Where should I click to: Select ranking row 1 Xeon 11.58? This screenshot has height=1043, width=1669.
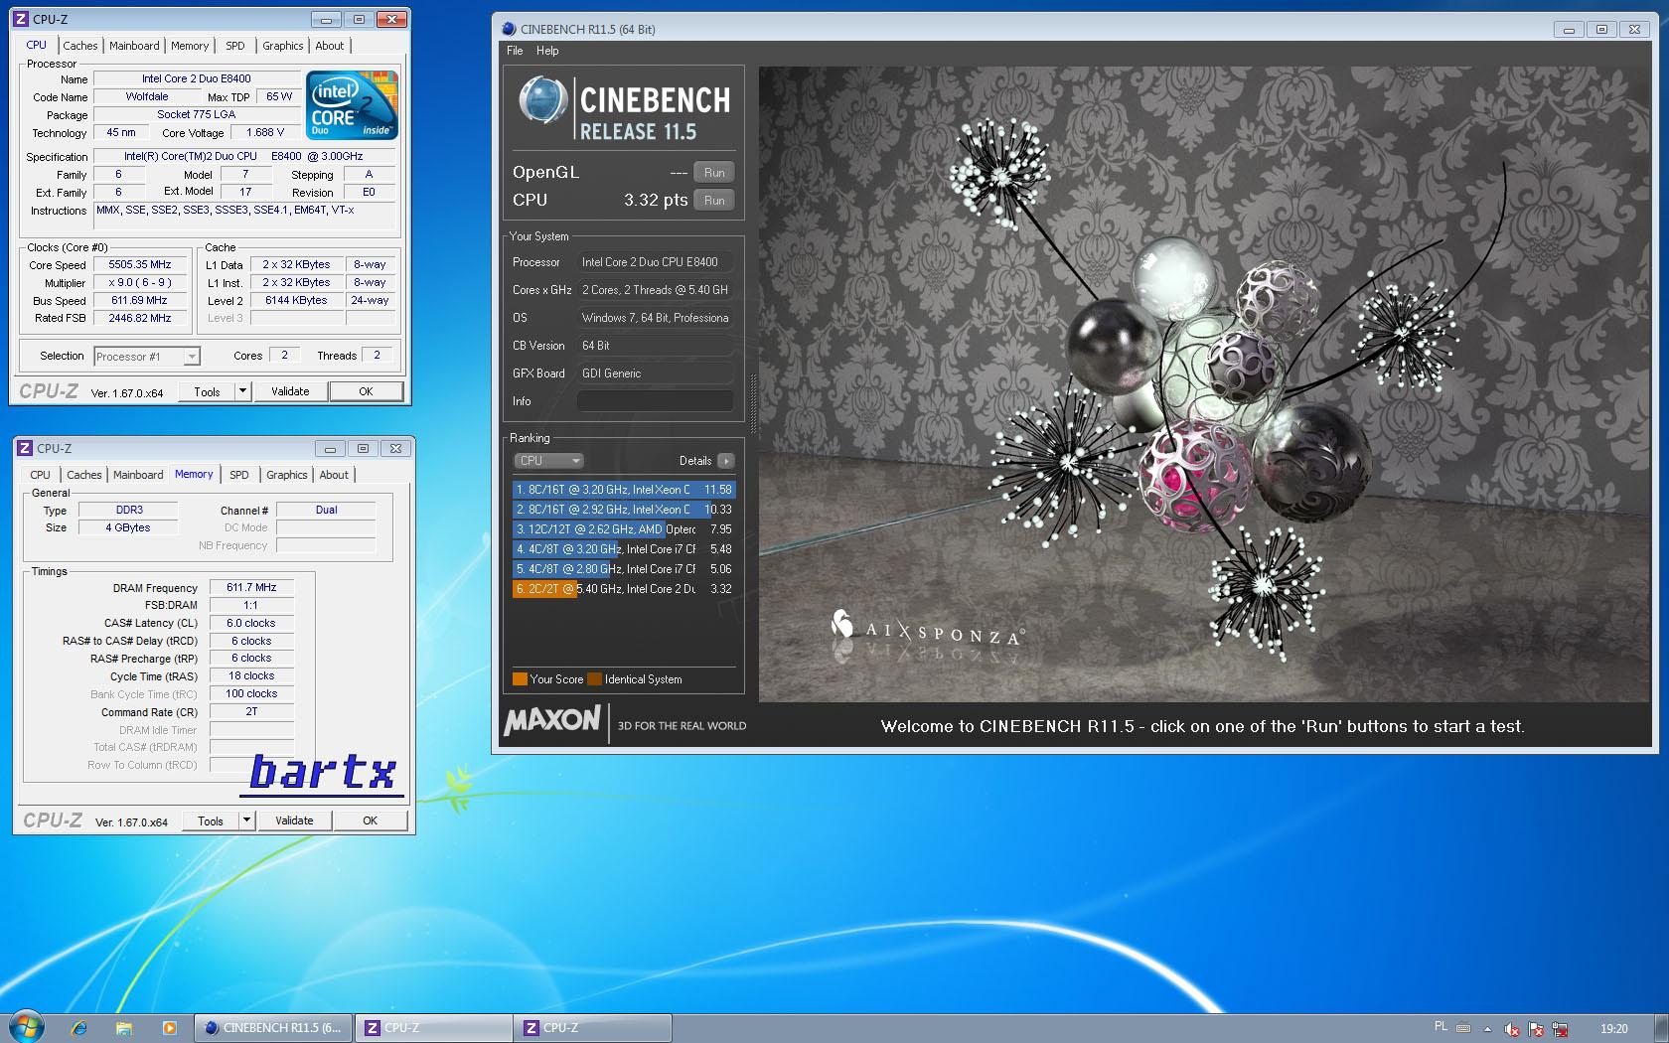[624, 490]
